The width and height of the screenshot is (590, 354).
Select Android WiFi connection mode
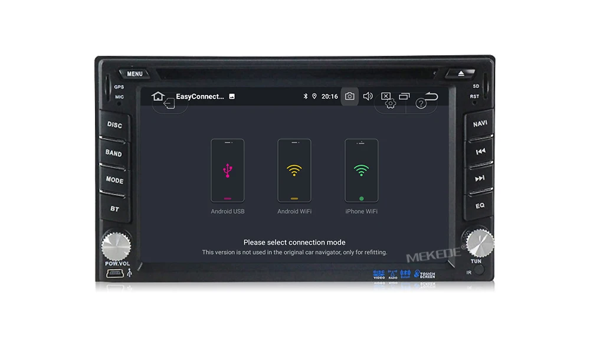click(x=294, y=171)
